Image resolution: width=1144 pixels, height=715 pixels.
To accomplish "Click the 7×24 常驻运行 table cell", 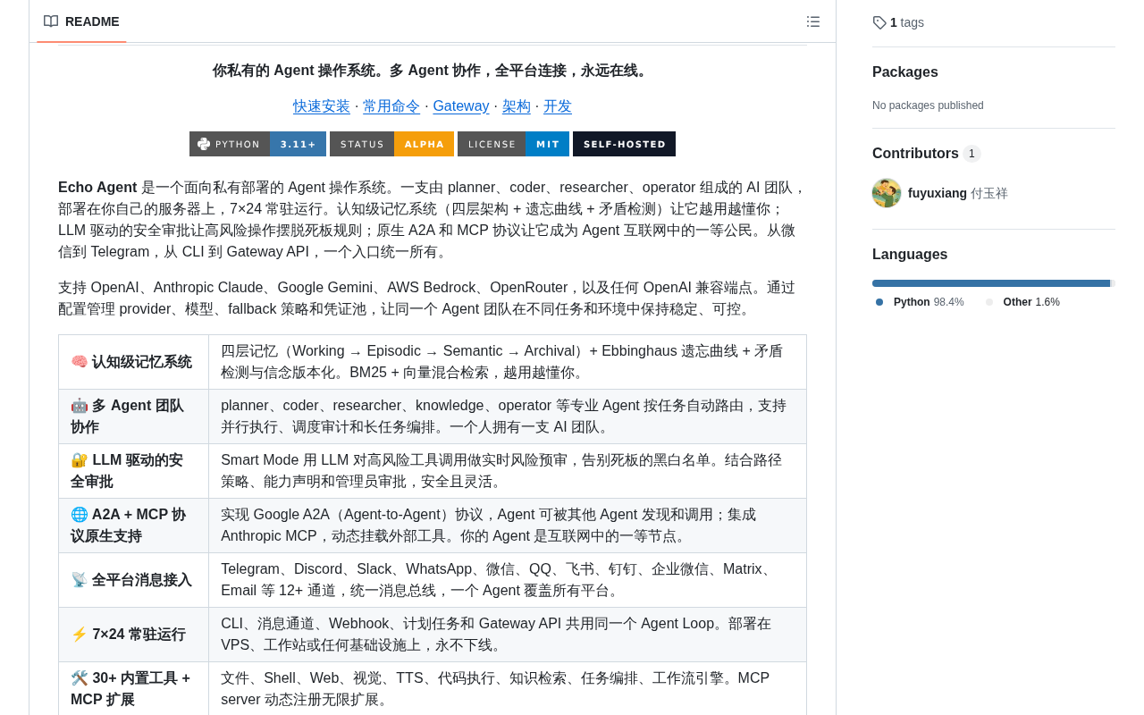I will point(134,635).
